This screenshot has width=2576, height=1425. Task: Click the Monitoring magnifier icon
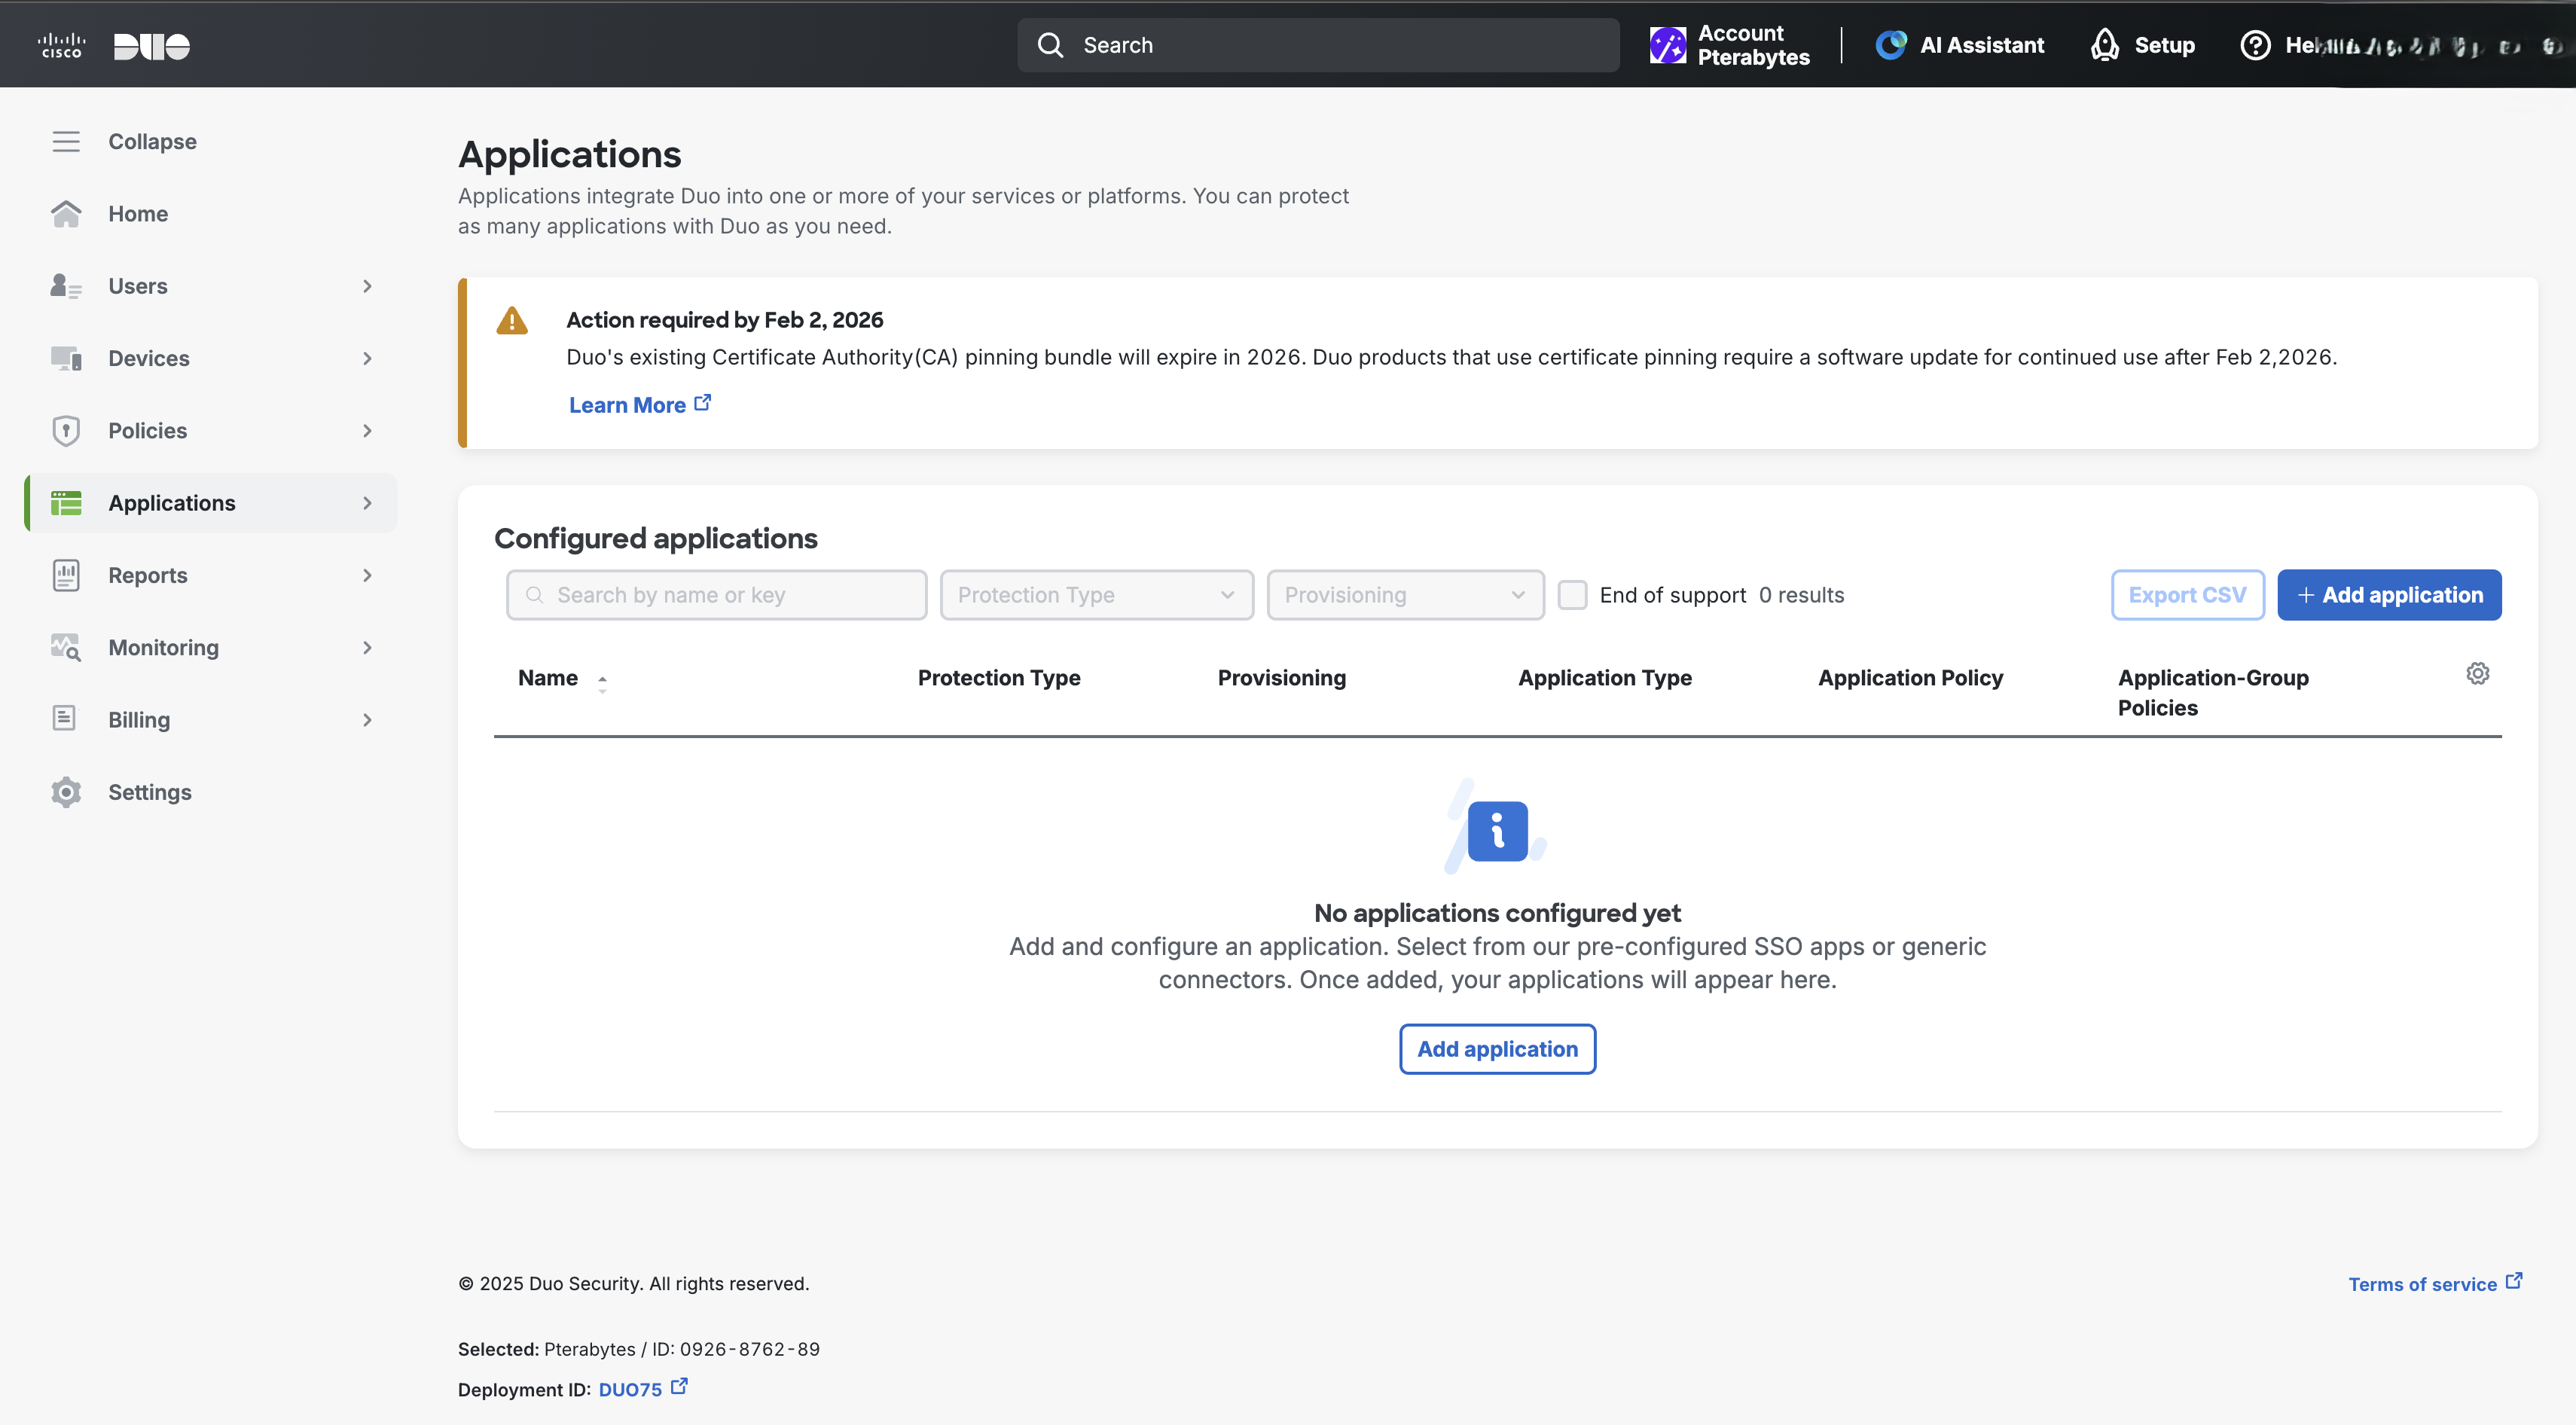[66, 648]
